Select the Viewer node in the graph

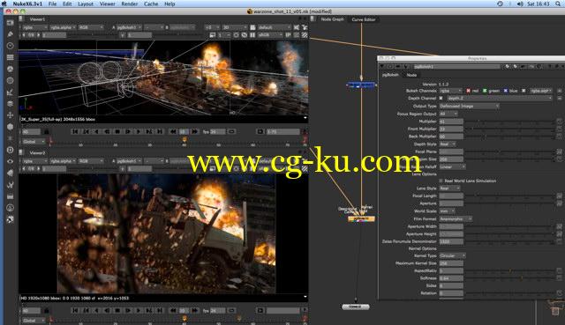(356, 307)
